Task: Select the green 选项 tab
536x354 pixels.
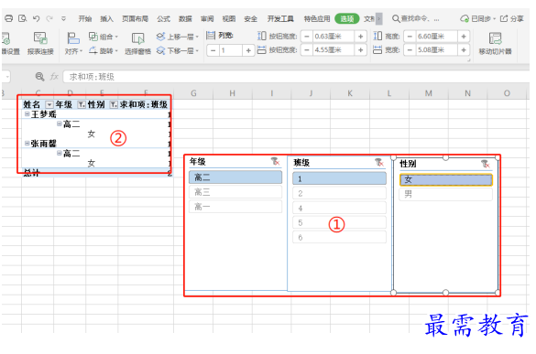Action: pyautogui.click(x=347, y=19)
